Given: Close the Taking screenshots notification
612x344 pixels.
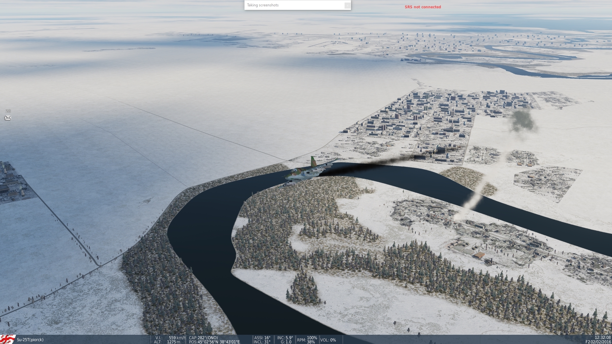Looking at the screenshot, I should tap(347, 5).
